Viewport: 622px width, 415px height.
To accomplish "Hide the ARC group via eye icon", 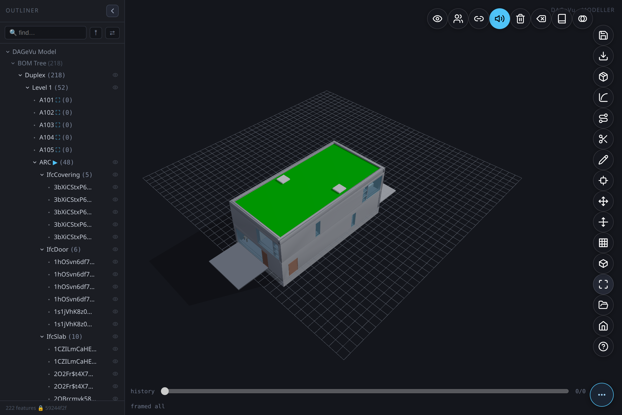I will 115,162.
